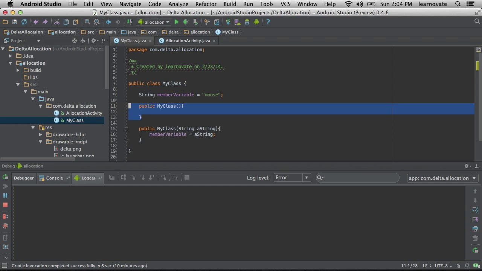The image size is (482, 271).
Task: Open the LF line separator selector
Action: [427, 266]
